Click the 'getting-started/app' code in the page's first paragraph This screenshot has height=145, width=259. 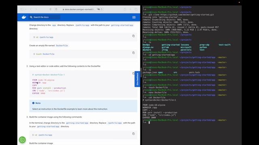[122, 25]
